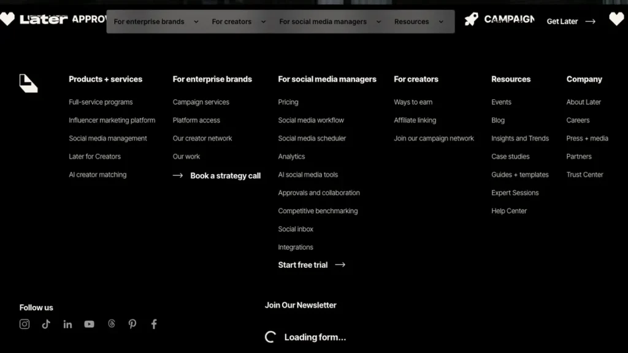Open Competitive benchmarking link

tap(318, 211)
